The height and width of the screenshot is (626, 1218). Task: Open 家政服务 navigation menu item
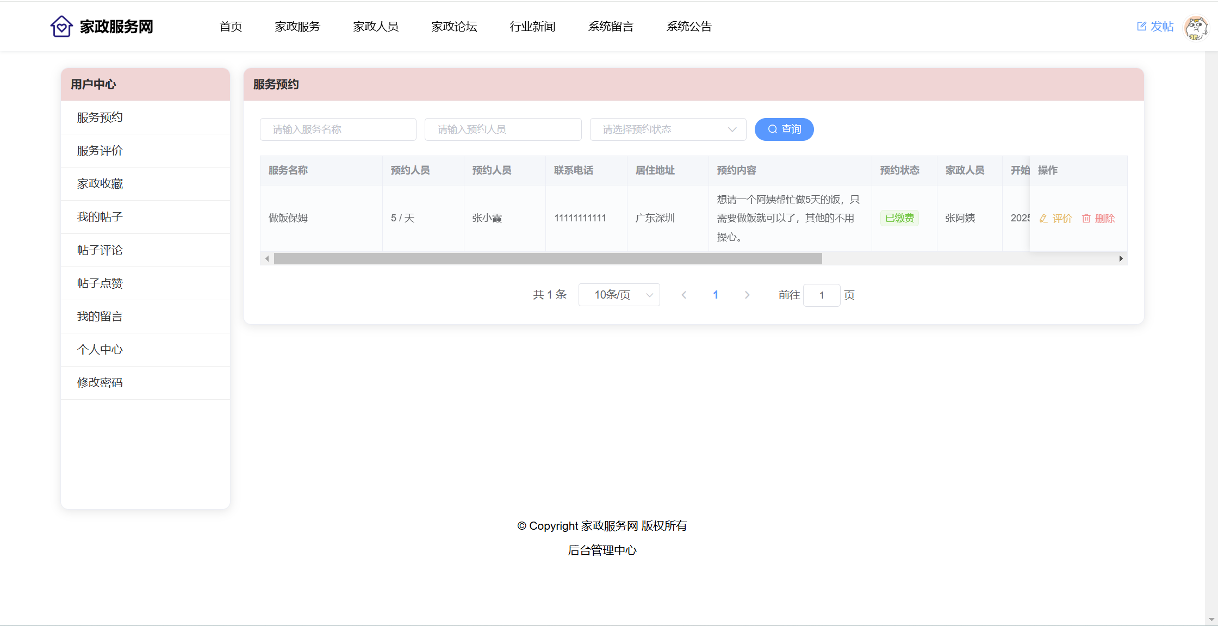click(x=297, y=26)
